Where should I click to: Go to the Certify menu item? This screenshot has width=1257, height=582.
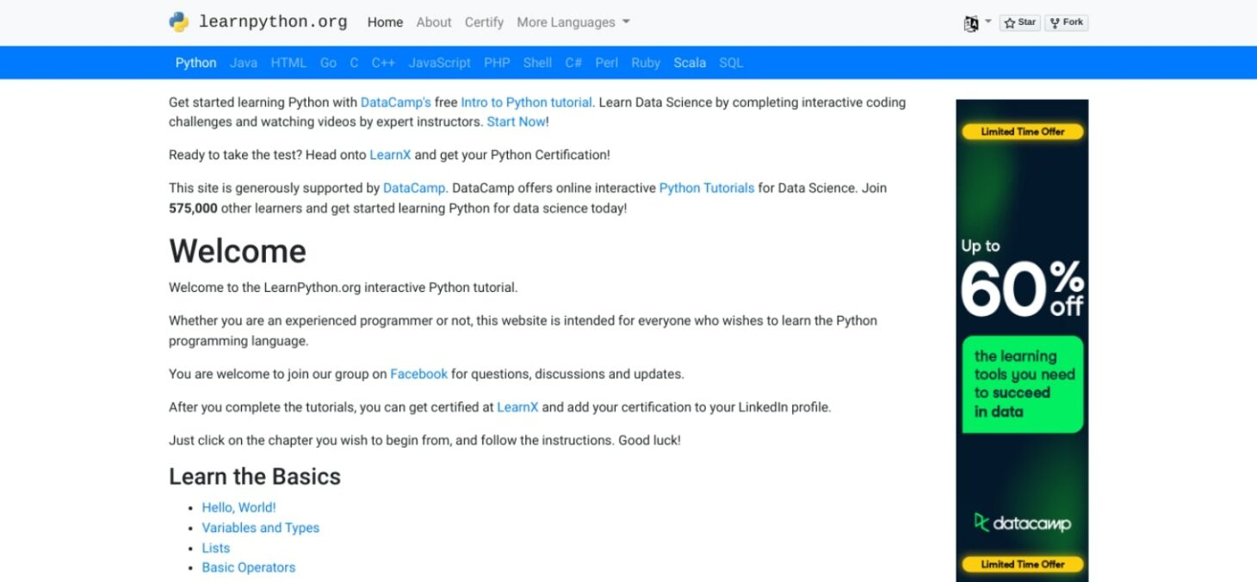tap(484, 22)
